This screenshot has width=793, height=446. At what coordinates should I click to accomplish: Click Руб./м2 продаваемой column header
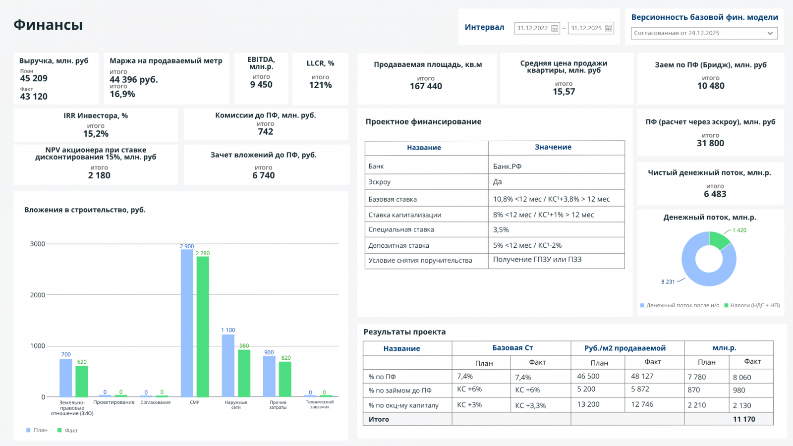625,348
